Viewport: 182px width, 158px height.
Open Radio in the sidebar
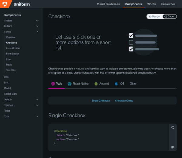tap(9, 65)
